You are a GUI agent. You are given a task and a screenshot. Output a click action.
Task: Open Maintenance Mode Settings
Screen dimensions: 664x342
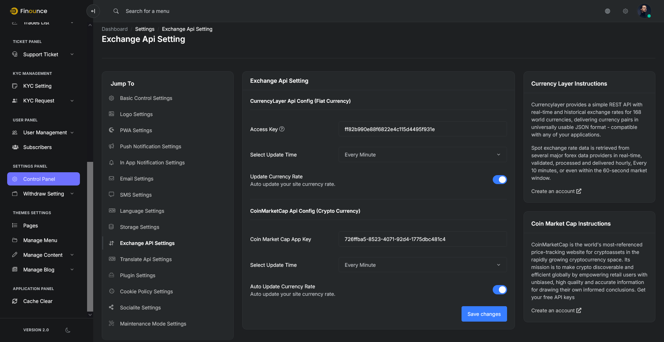point(153,324)
